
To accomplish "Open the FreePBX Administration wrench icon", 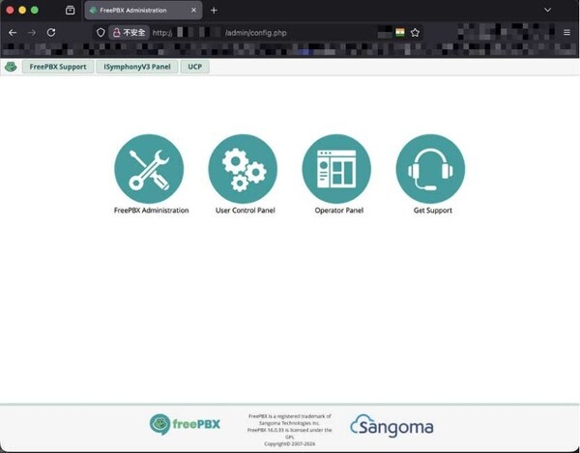I will point(149,168).
